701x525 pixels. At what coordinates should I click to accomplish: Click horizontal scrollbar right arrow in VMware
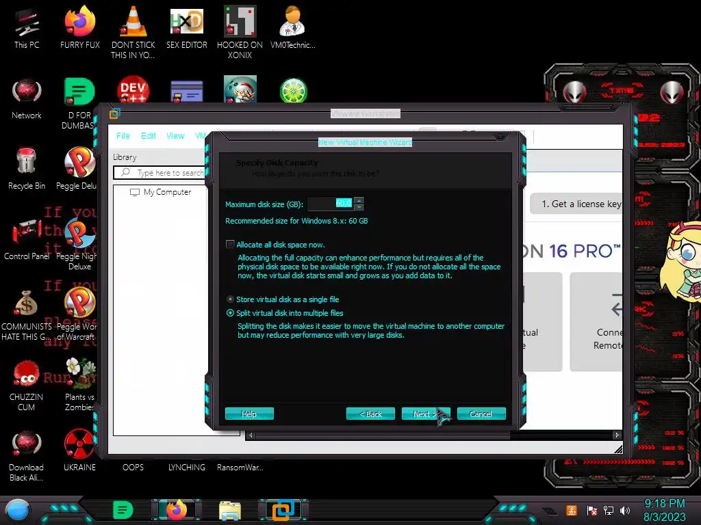coord(617,435)
